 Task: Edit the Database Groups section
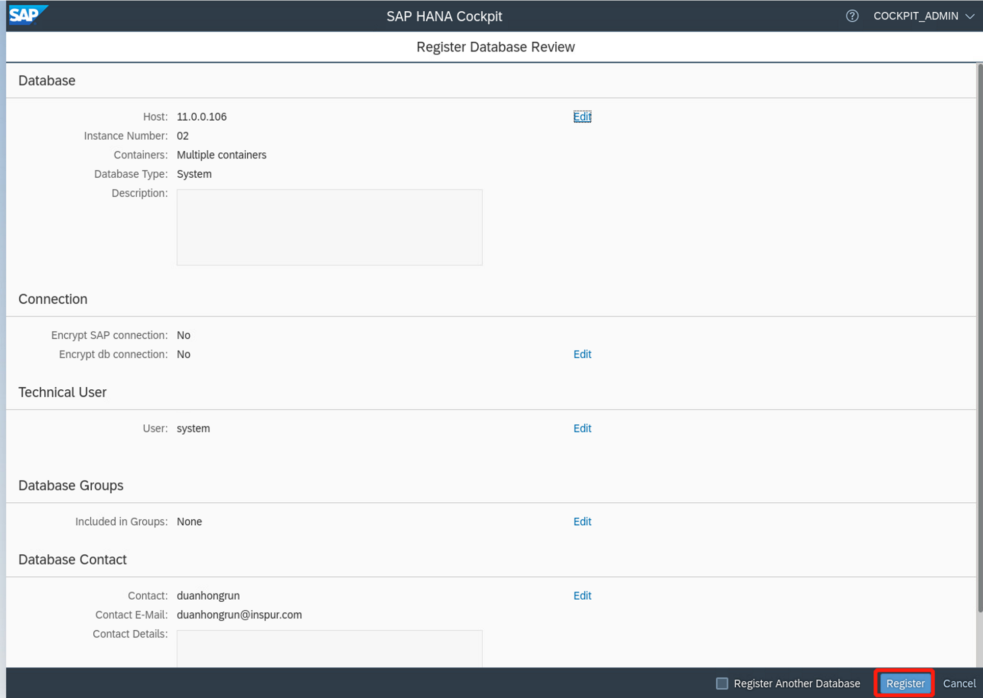582,522
